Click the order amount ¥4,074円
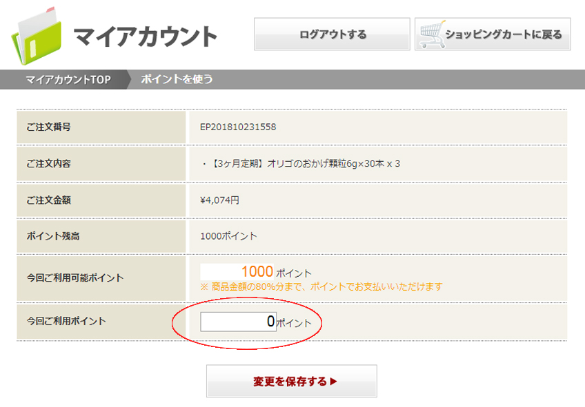 click(219, 200)
